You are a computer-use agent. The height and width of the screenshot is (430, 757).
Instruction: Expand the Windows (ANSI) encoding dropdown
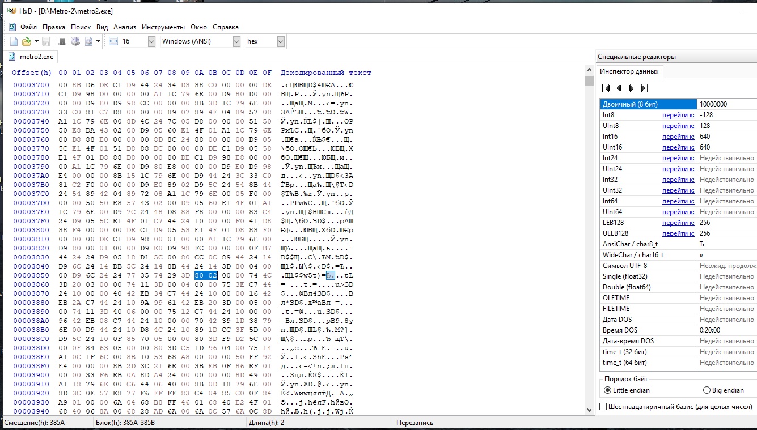tap(236, 41)
